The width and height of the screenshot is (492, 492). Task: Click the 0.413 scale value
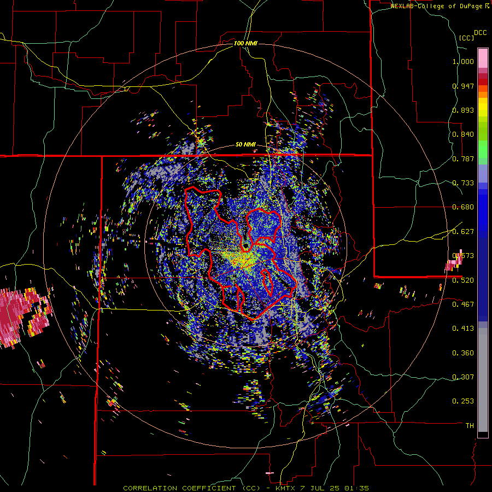(x=463, y=329)
